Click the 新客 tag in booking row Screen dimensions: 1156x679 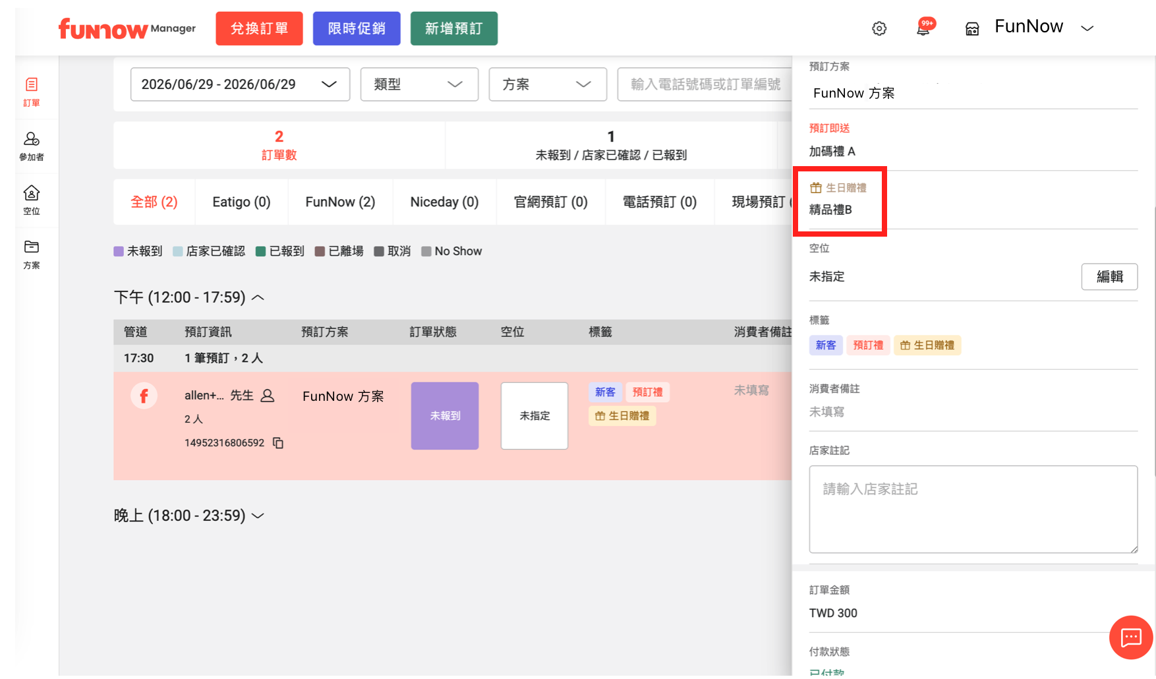[605, 392]
